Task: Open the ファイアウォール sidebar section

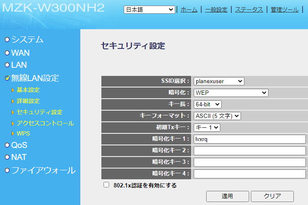Action: (43, 170)
